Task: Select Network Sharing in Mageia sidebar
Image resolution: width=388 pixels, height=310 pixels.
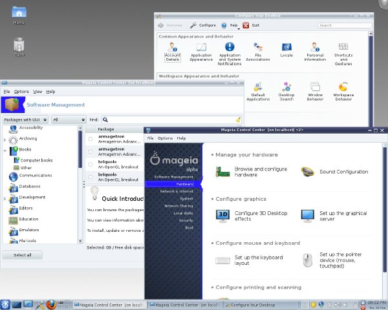Action: [178, 206]
